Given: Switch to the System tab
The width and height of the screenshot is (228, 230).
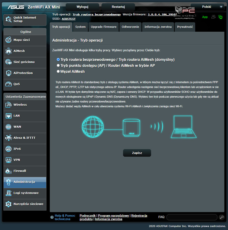Looking at the screenshot, I should point(80,27).
